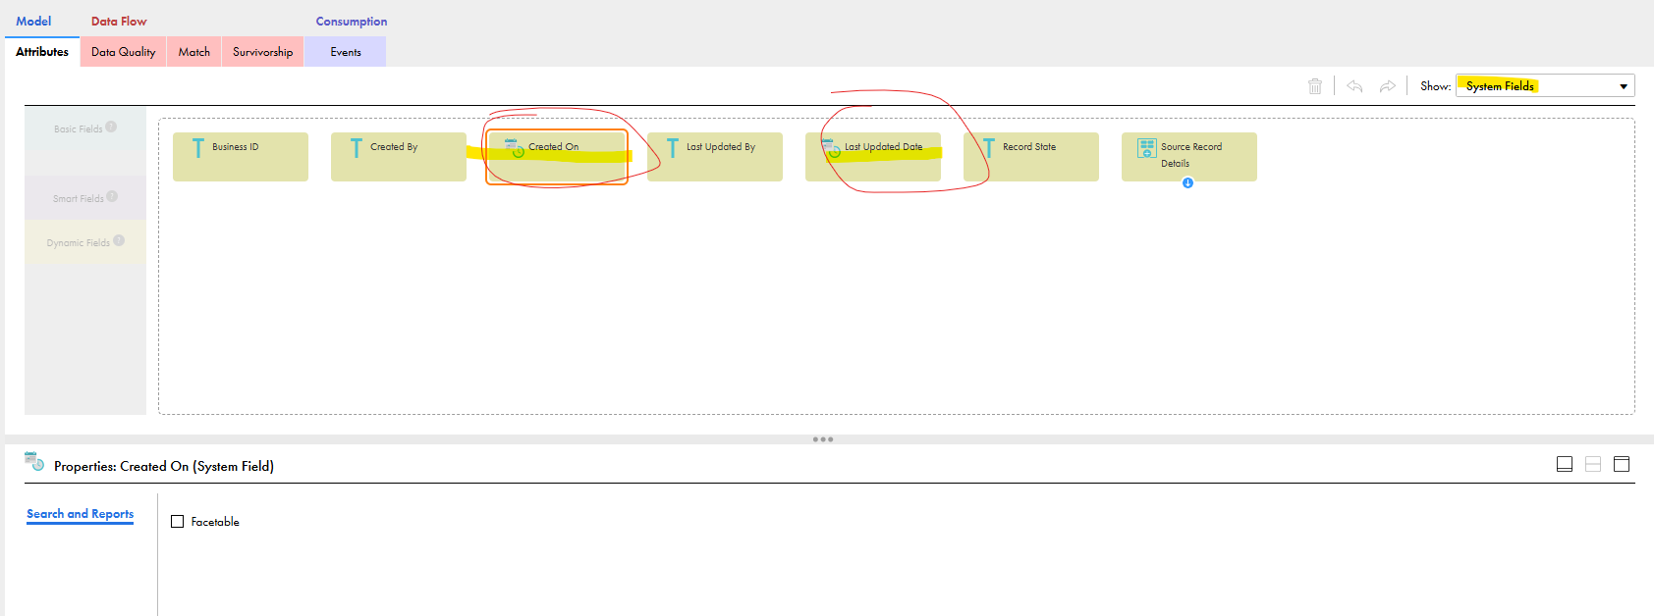This screenshot has width=1654, height=616.
Task: Click the Data Flow section heading
Action: pyautogui.click(x=119, y=21)
